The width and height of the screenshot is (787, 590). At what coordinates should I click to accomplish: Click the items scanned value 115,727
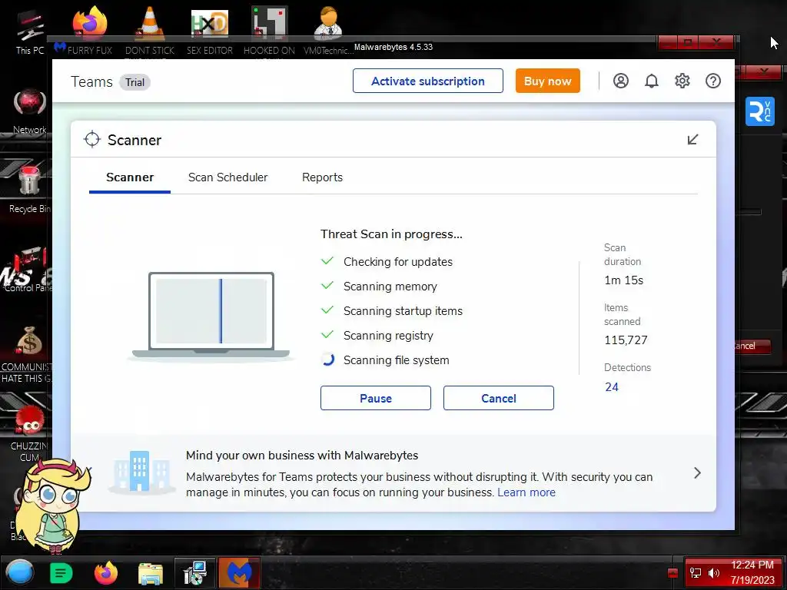click(x=626, y=340)
